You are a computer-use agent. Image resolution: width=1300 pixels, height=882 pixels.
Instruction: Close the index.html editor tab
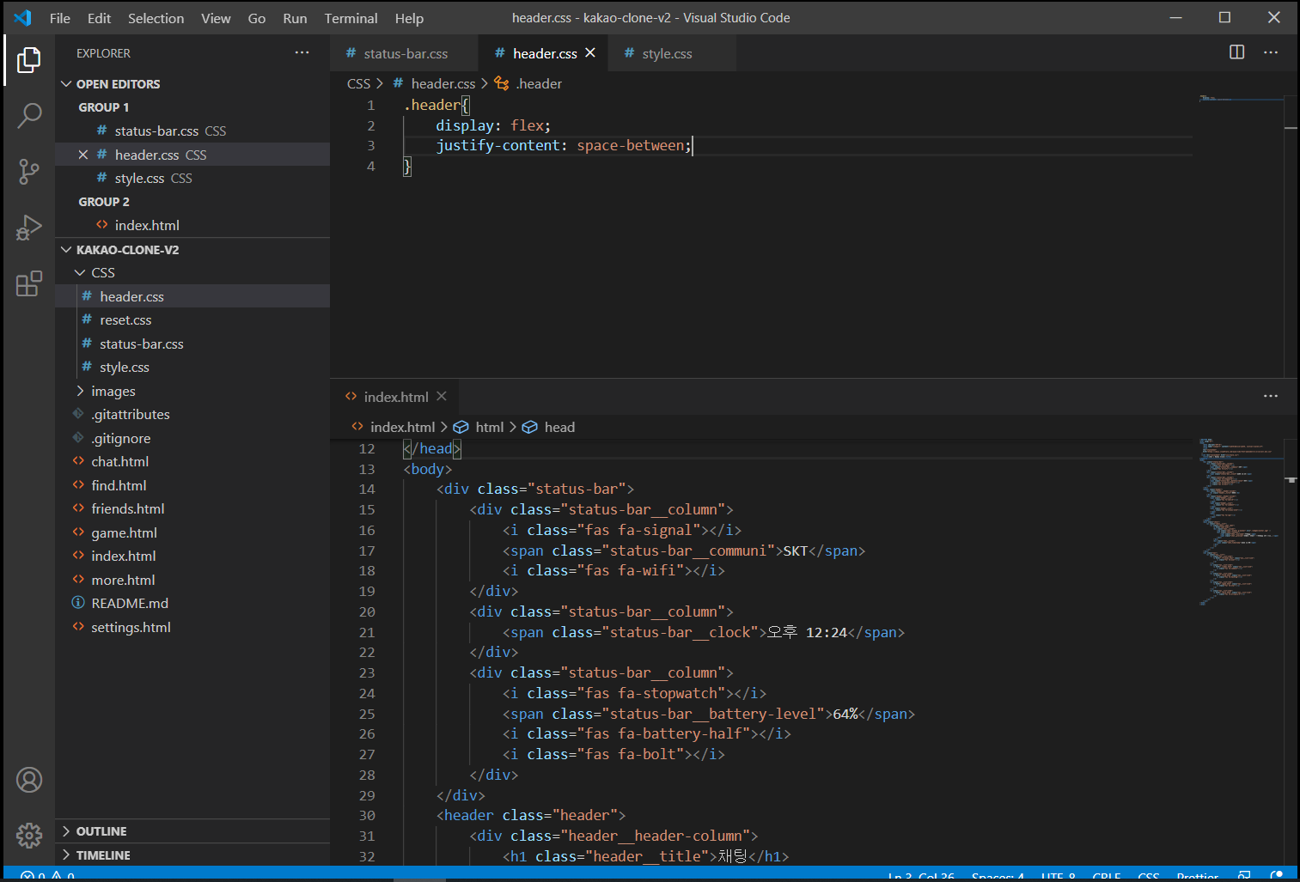coord(442,396)
